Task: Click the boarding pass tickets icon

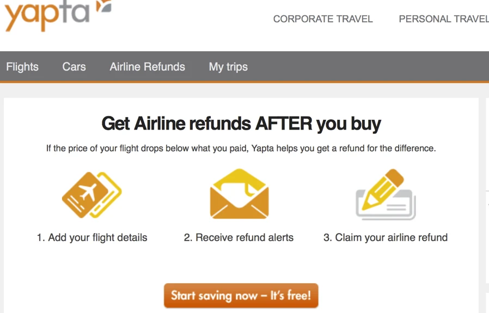Action: (x=92, y=195)
